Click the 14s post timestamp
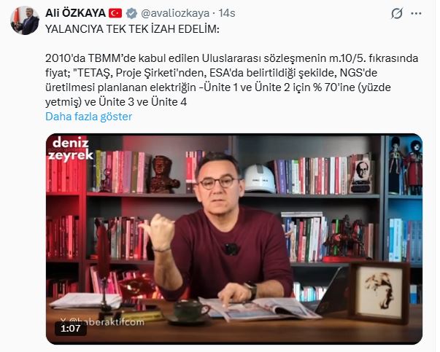The width and height of the screenshot is (440, 352). (227, 13)
